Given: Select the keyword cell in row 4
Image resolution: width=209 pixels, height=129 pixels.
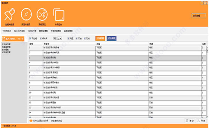Looking at the screenshot, I should click(69, 63).
